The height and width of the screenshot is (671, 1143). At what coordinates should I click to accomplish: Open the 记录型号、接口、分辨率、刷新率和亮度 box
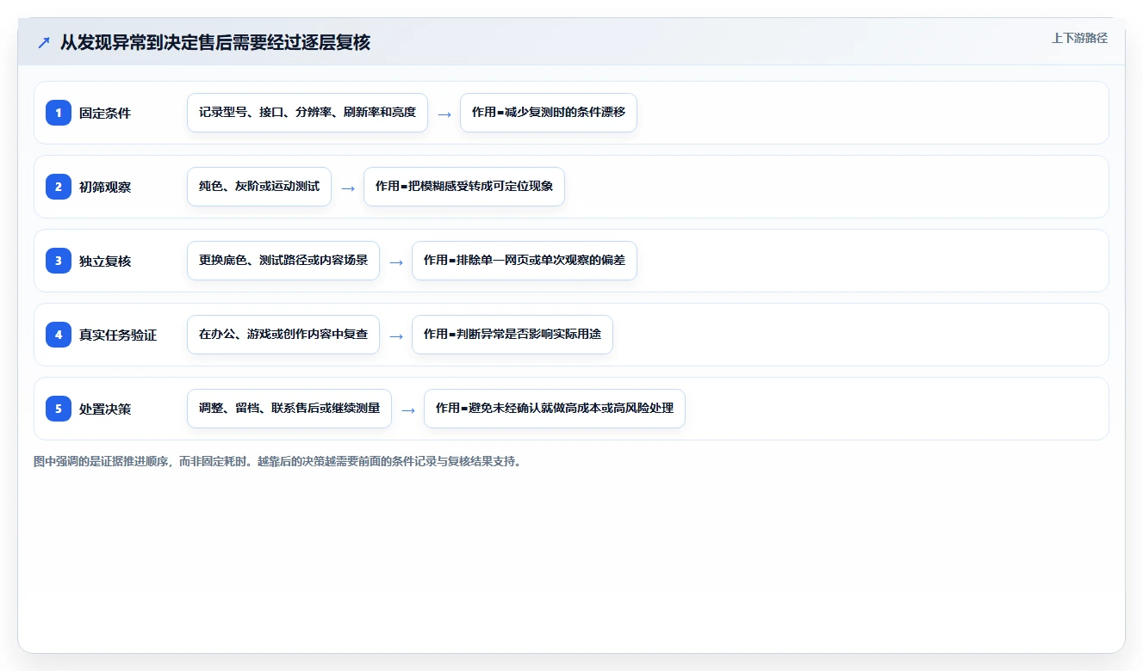[x=307, y=113]
